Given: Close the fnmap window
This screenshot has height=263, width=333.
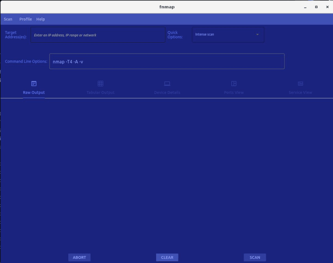Looking at the screenshot, I should (327, 7).
